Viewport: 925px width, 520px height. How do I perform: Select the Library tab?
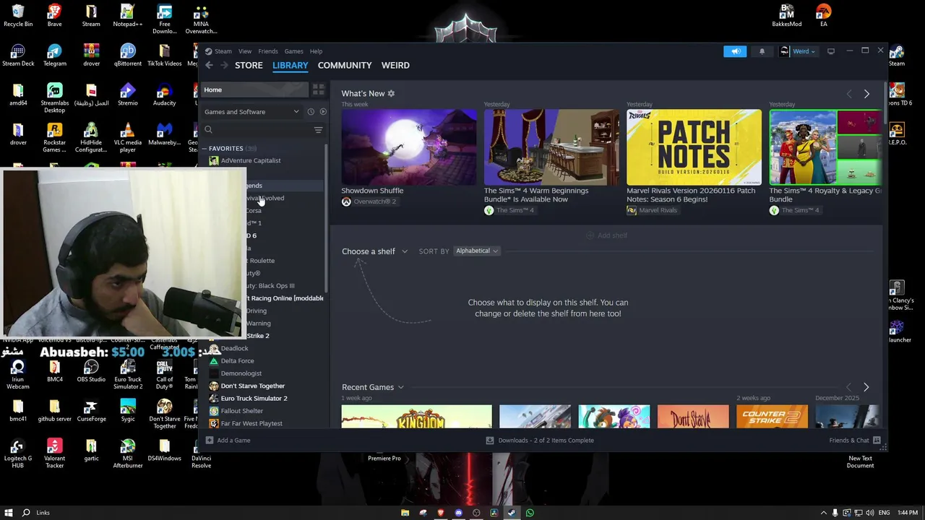[x=290, y=65]
